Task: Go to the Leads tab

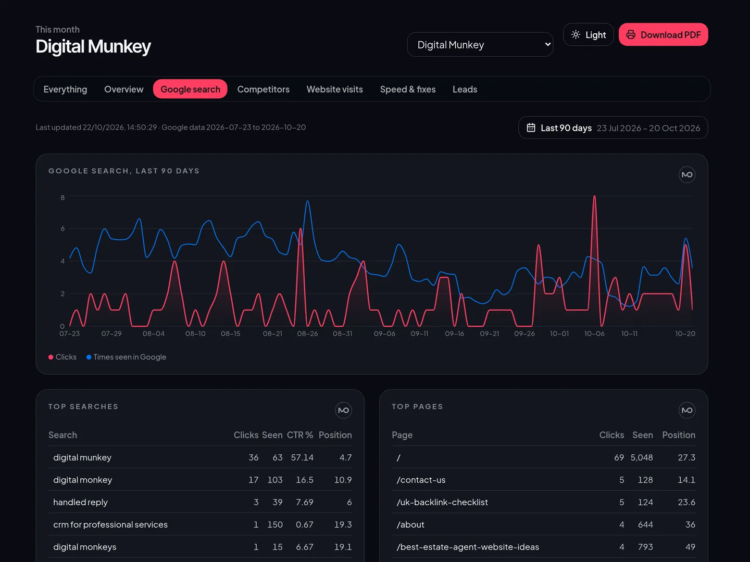Action: tap(465, 89)
